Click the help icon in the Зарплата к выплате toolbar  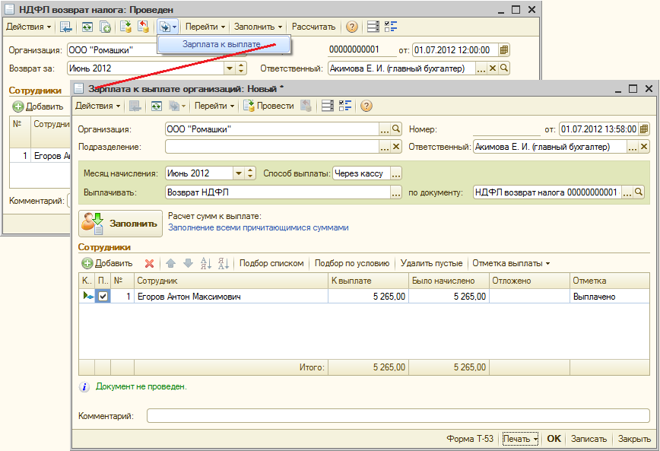366,106
